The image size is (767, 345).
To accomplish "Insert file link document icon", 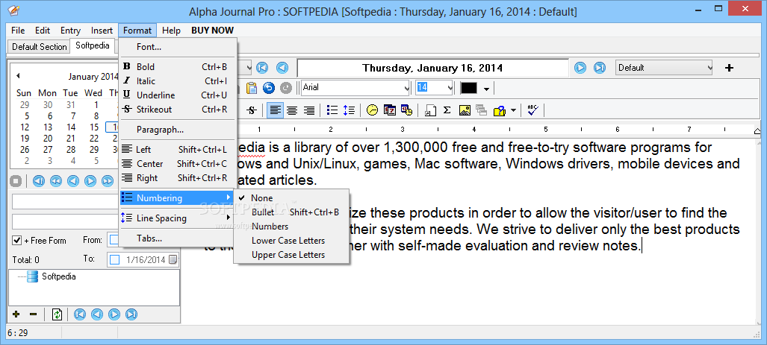I will pyautogui.click(x=430, y=110).
